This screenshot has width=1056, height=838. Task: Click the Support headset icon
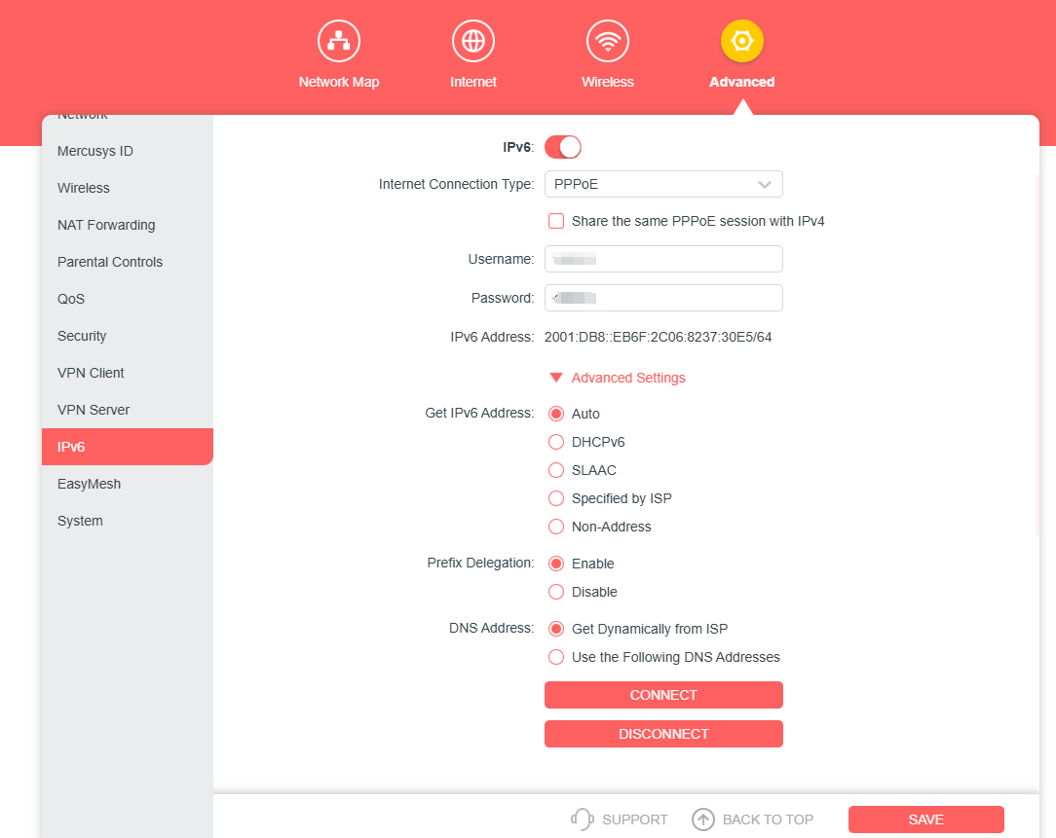pyautogui.click(x=582, y=820)
